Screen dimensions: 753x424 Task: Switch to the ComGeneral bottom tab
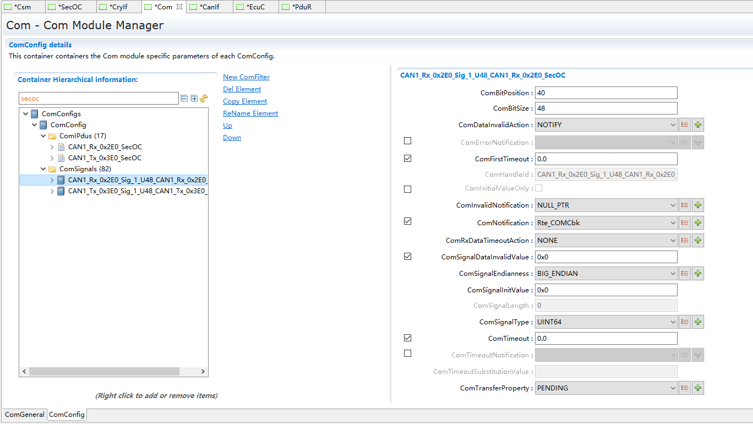[x=25, y=415]
